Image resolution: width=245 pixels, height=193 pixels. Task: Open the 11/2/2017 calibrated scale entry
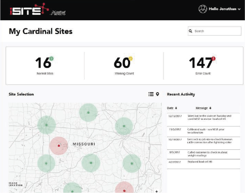point(203,132)
